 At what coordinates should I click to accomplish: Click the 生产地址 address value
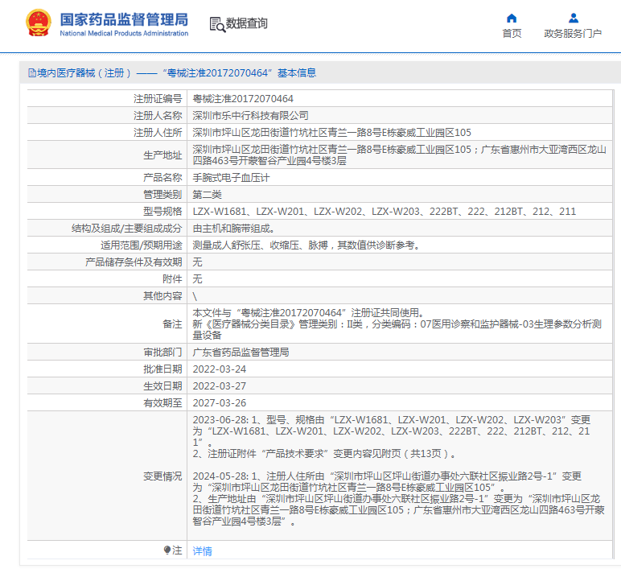[x=399, y=155]
